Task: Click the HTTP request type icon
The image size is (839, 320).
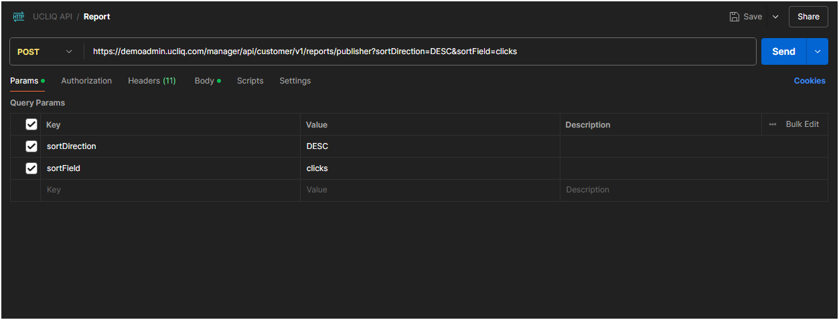Action: click(x=19, y=17)
